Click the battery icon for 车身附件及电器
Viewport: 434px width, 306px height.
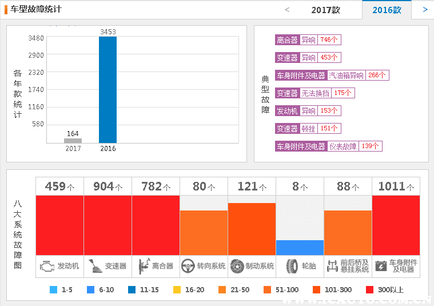[381, 266]
